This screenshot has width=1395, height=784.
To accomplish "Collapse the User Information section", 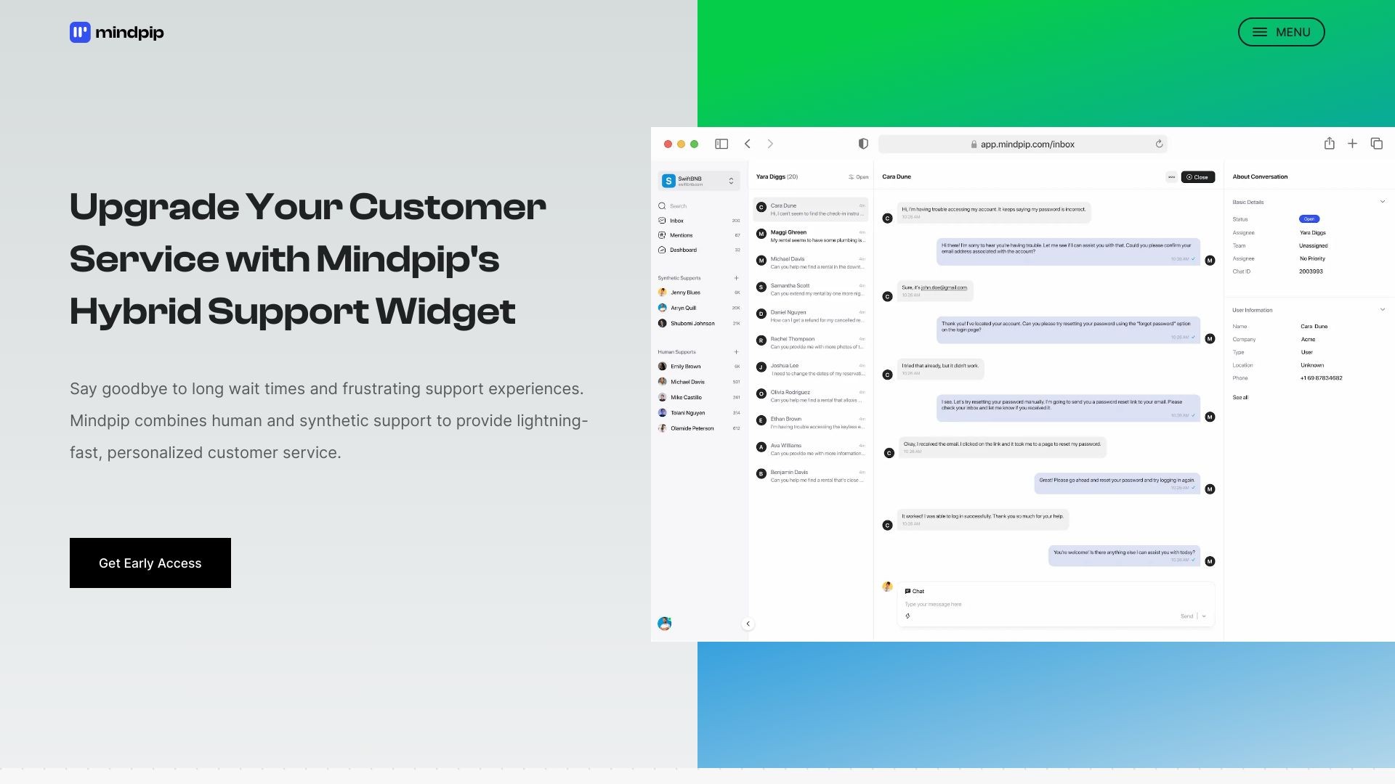I will point(1382,309).
